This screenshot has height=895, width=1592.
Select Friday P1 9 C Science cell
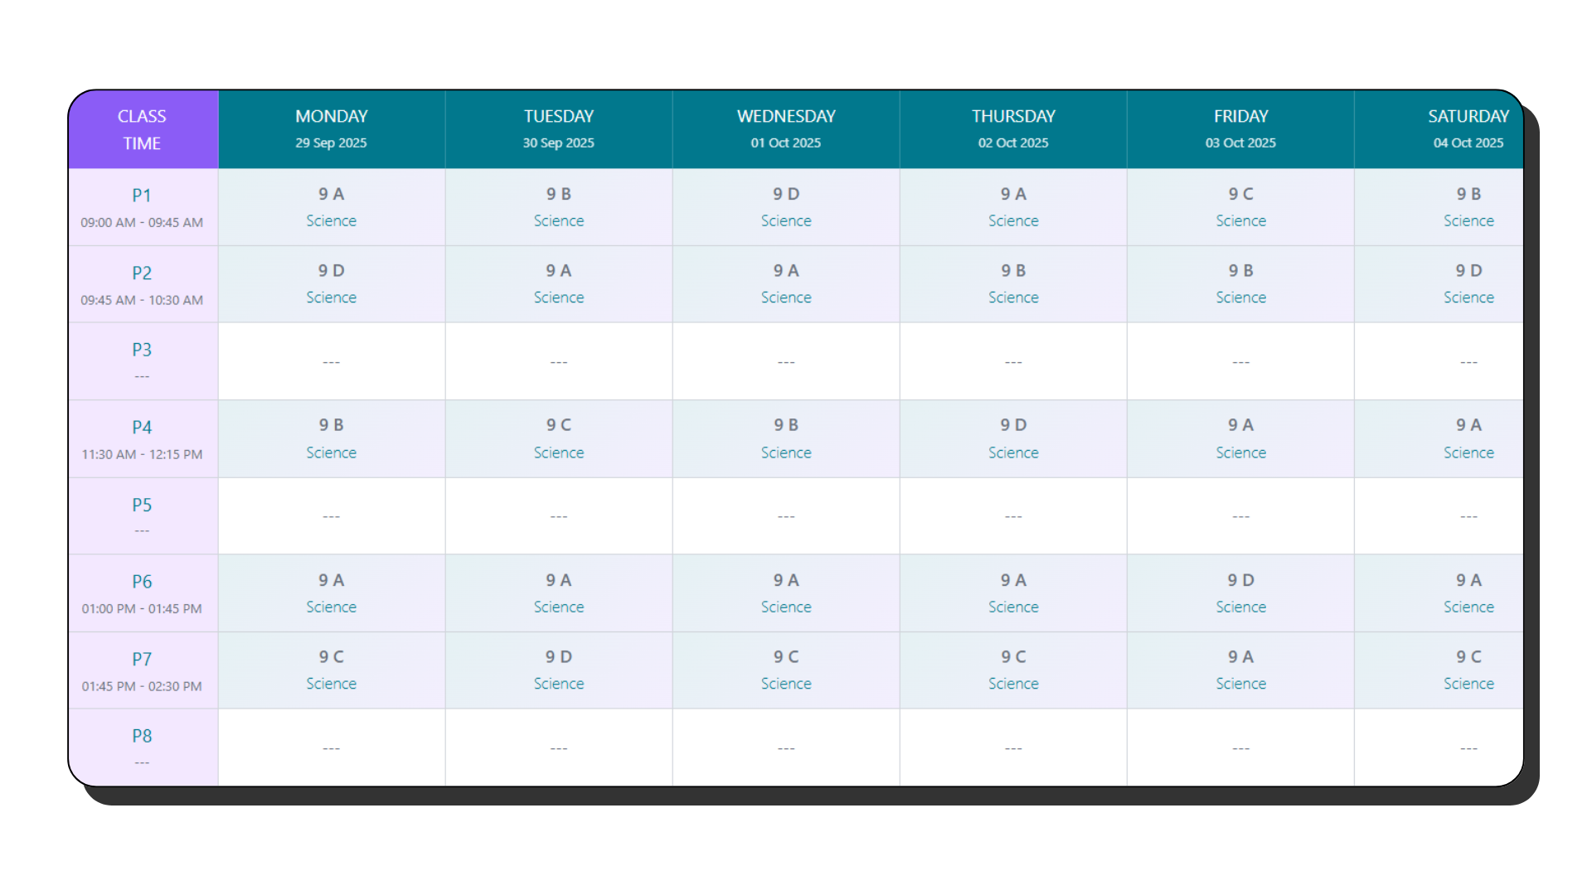pyautogui.click(x=1240, y=206)
